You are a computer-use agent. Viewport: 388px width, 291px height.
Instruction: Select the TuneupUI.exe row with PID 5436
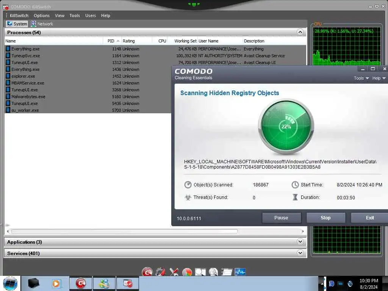[88, 103]
